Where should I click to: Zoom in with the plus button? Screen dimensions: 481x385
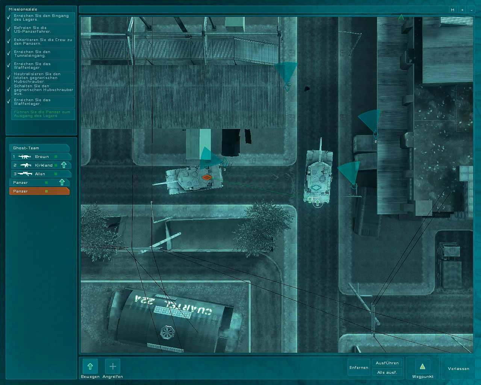462,10
